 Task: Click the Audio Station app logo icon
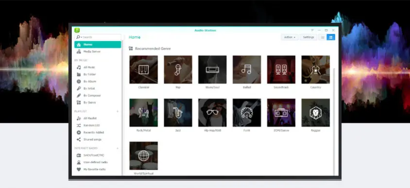click(x=77, y=30)
